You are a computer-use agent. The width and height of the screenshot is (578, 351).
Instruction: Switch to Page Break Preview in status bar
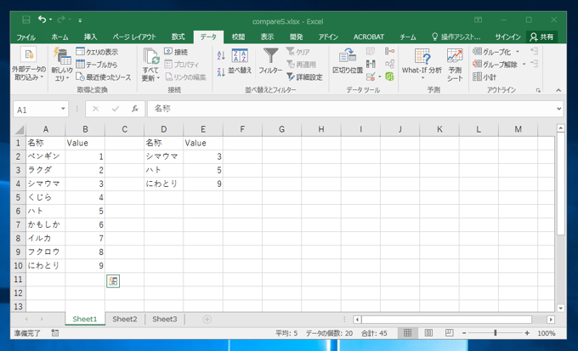[x=449, y=333]
